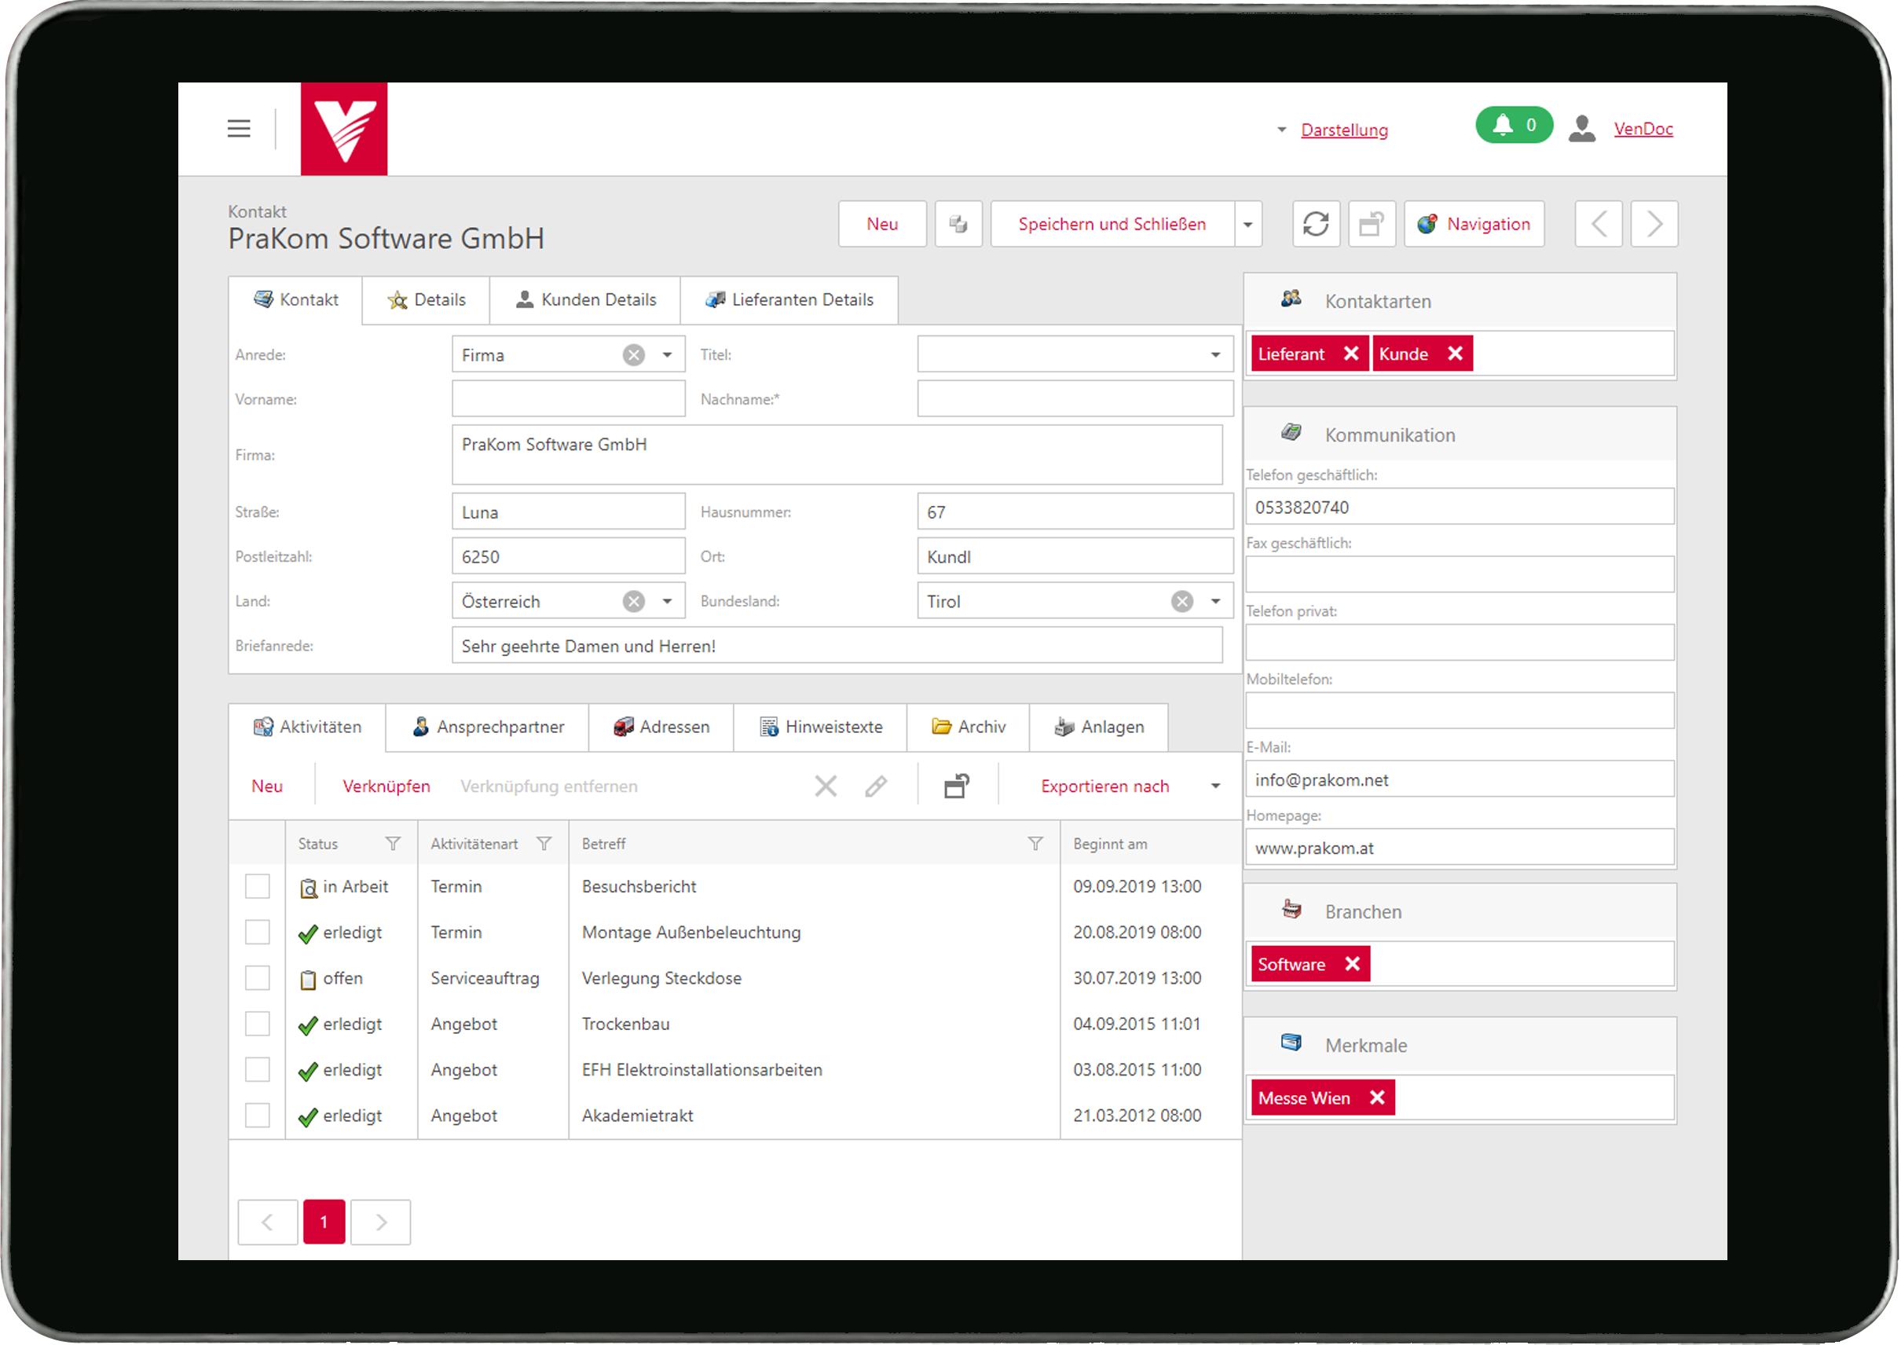The height and width of the screenshot is (1345, 1901).
Task: Select the Verlegung Steckdose row checkbox
Action: tap(258, 978)
